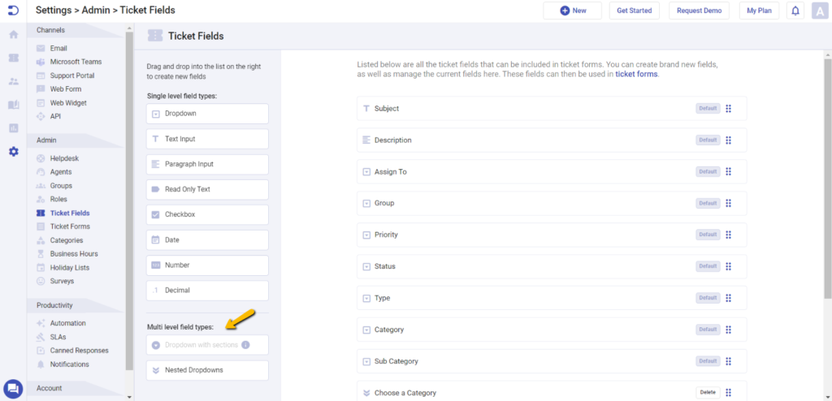
Task: Go to the home icon in sidebar
Action: [x=13, y=35]
